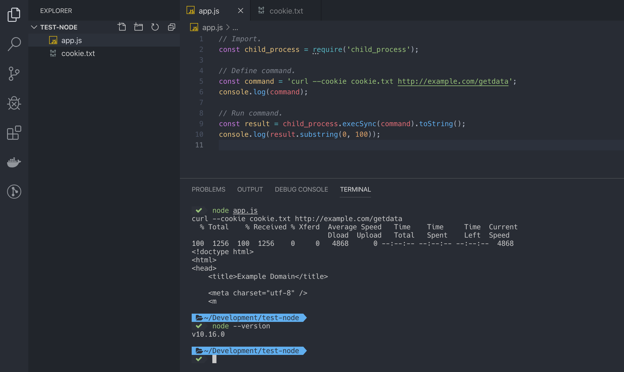The height and width of the screenshot is (372, 624).
Task: Open the Explorer view in the activity bar
Action: pyautogui.click(x=14, y=15)
